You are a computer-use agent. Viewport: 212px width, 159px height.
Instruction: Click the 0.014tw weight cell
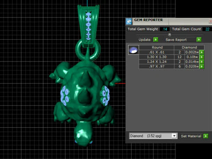(192, 61)
